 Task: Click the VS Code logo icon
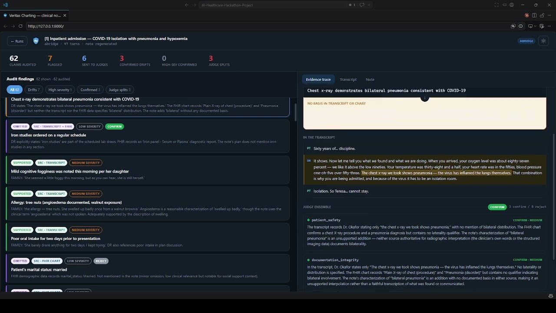[x=5, y=5]
